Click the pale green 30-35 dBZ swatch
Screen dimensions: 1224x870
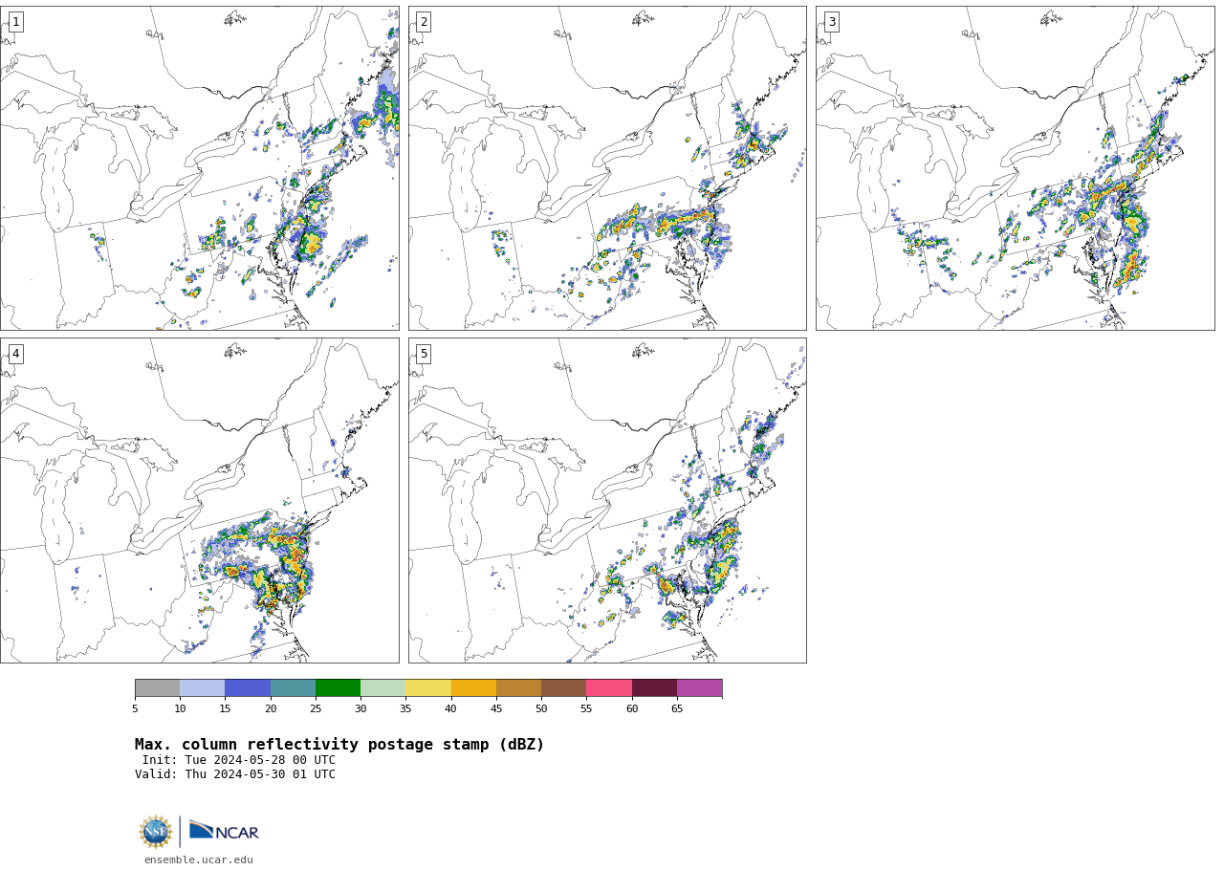point(382,688)
